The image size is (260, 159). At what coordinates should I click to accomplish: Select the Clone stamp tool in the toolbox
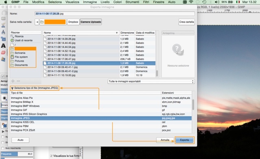click(3, 59)
